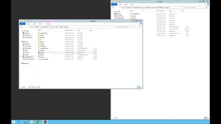Select the eclipse Configuration settings file
Screen dimensions: 221x124
[42, 55]
